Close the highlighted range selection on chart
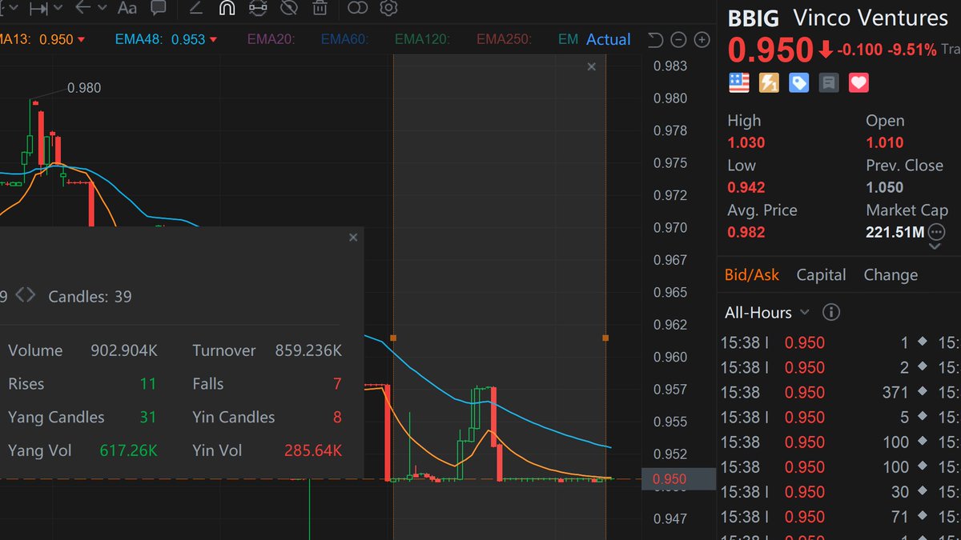The image size is (961, 540). 592,67
